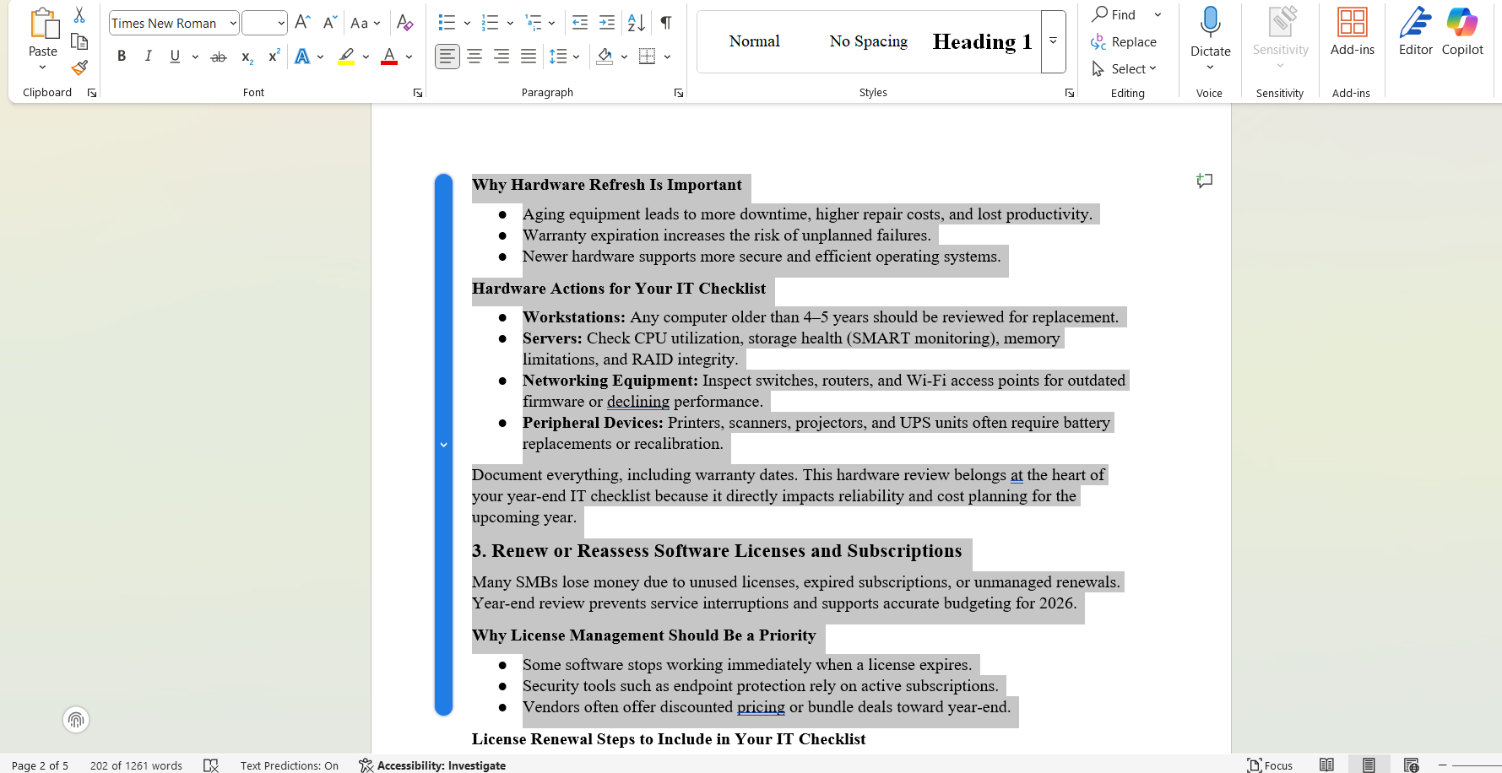1502x773 pixels.
Task: Increase the font size
Action: 301,22
